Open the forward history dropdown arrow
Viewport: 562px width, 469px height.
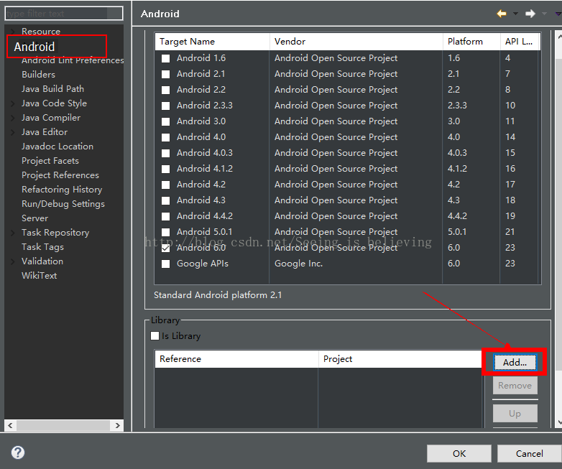544,14
